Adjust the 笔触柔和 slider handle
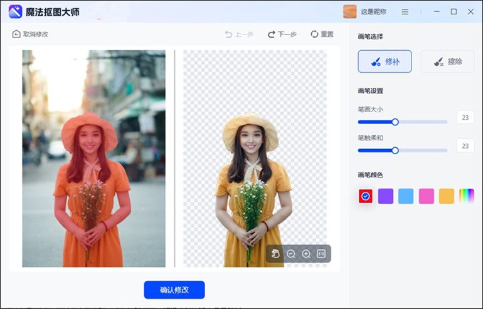This screenshot has width=483, height=309. 395,150
